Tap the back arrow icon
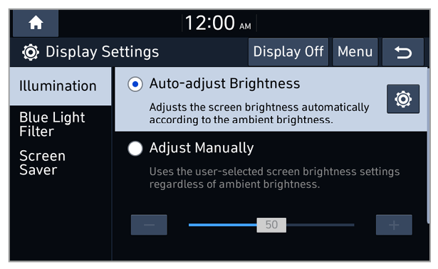This screenshot has width=438, height=269. point(403,52)
